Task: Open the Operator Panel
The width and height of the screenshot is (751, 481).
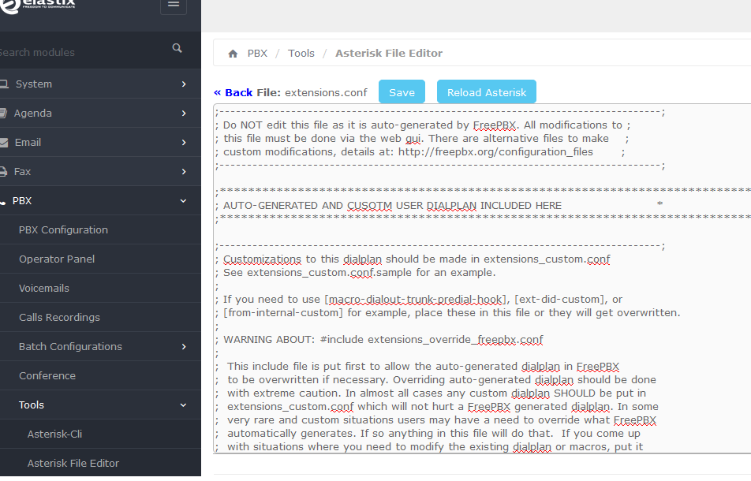Action: pos(57,259)
